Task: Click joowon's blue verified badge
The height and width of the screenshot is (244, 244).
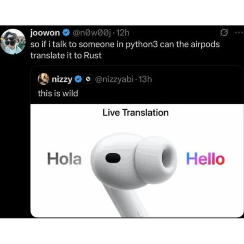Action: coord(66,33)
